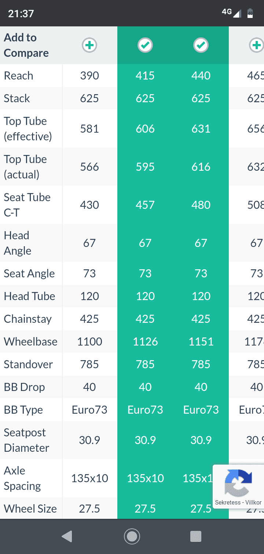
Task: Tap the clock showing 21:37
Action: tap(21, 14)
